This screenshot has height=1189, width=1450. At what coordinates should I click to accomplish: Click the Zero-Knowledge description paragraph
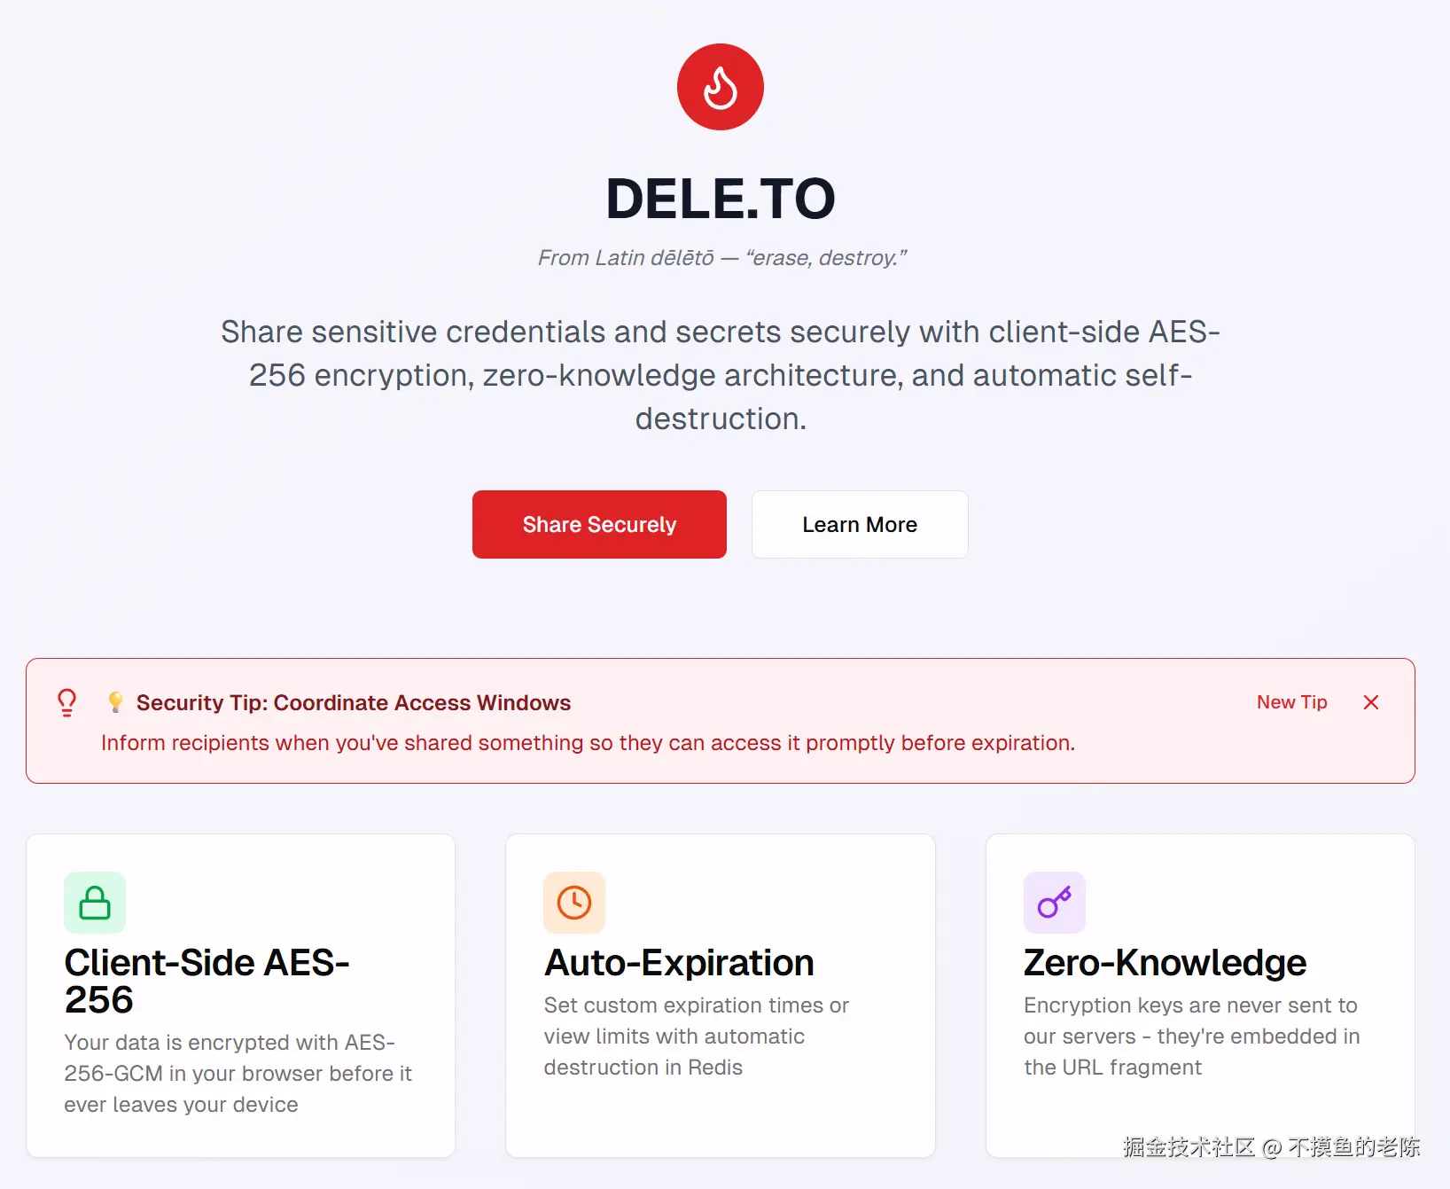[1190, 1036]
